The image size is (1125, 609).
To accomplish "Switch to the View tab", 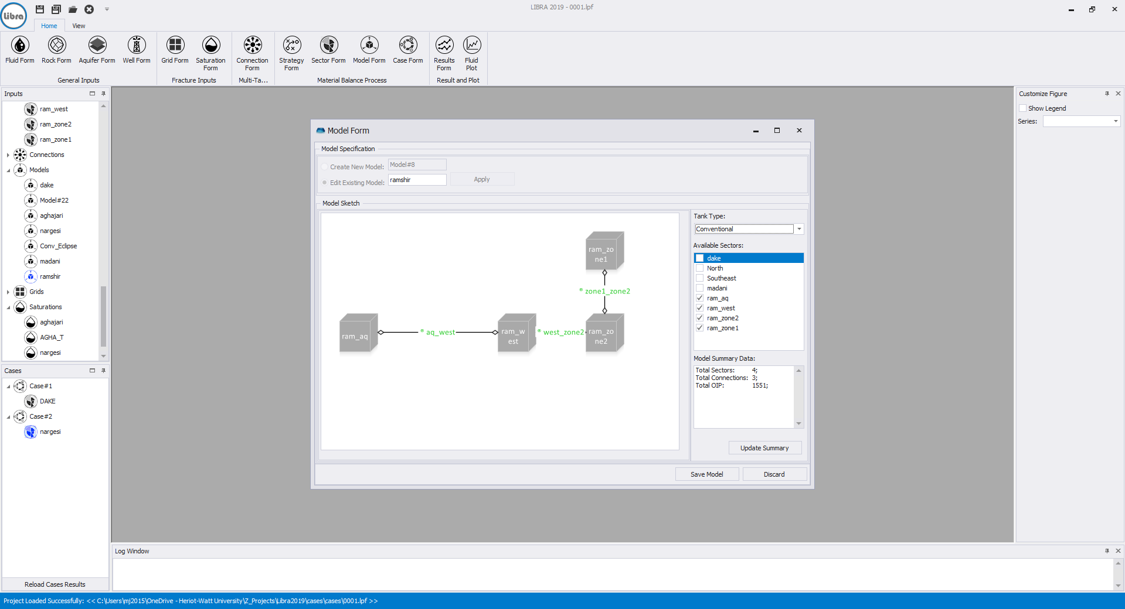I will 78,26.
